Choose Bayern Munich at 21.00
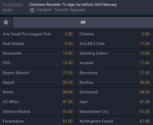 (x=38, y=73)
